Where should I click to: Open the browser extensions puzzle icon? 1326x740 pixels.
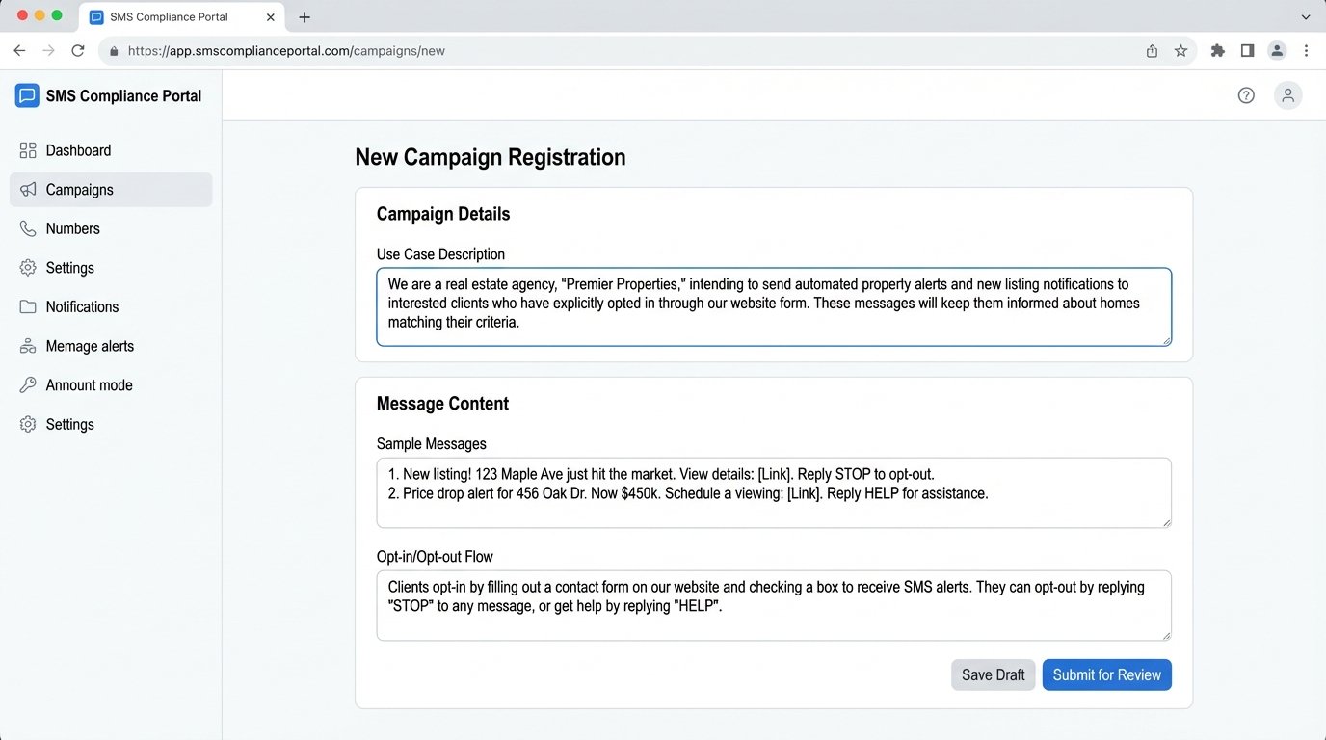pos(1217,50)
